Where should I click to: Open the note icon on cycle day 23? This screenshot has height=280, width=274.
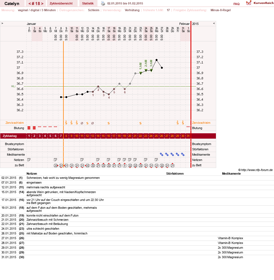pyautogui.click(x=146, y=160)
